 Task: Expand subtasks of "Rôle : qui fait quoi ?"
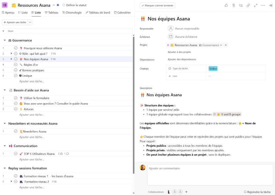click(11, 54)
